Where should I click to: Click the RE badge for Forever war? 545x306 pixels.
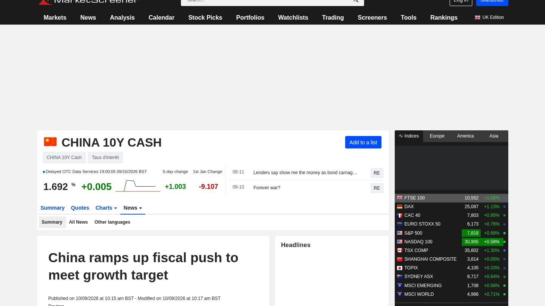377,188
